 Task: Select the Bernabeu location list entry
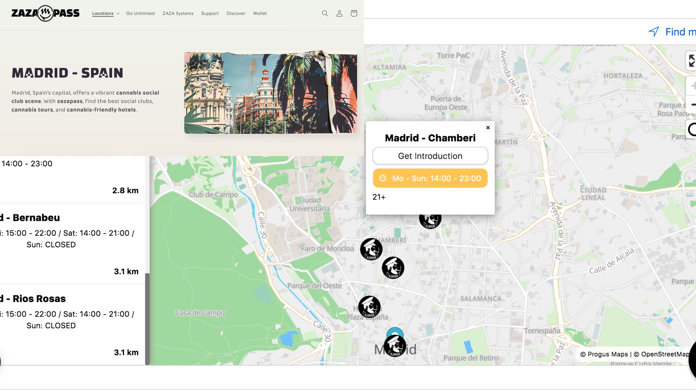pyautogui.click(x=72, y=243)
